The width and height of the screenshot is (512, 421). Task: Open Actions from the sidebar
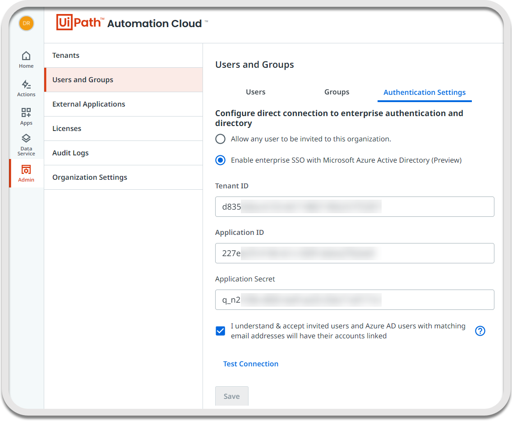26,89
